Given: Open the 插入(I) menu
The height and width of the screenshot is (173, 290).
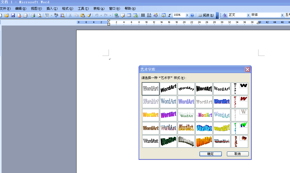Looking at the screenshot, I should pyautogui.click(x=52, y=9).
